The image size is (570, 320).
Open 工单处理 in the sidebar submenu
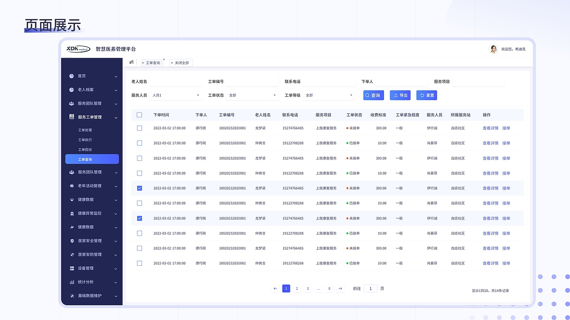click(x=85, y=130)
